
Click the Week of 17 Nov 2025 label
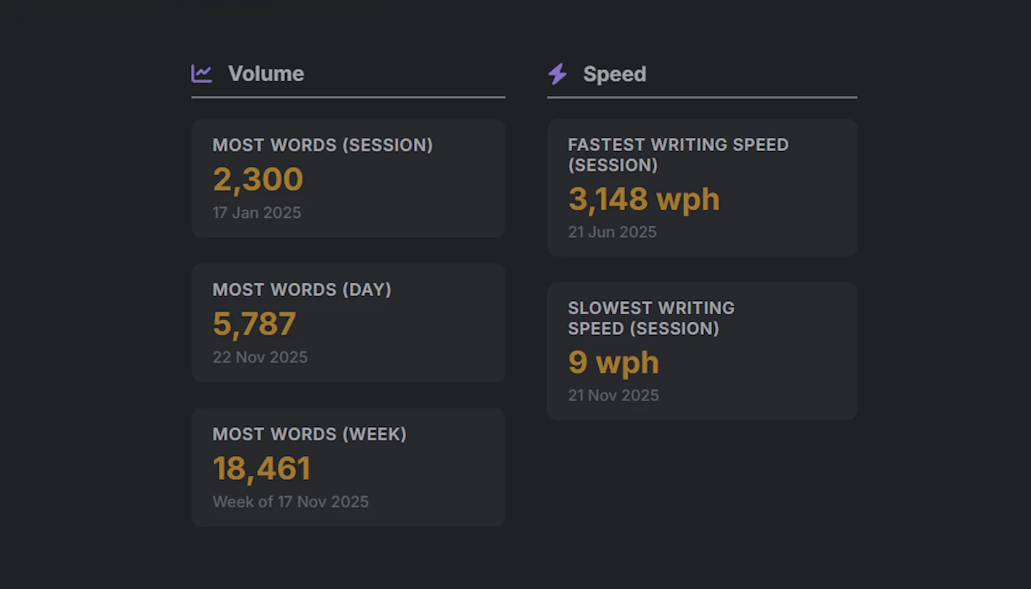pos(290,501)
